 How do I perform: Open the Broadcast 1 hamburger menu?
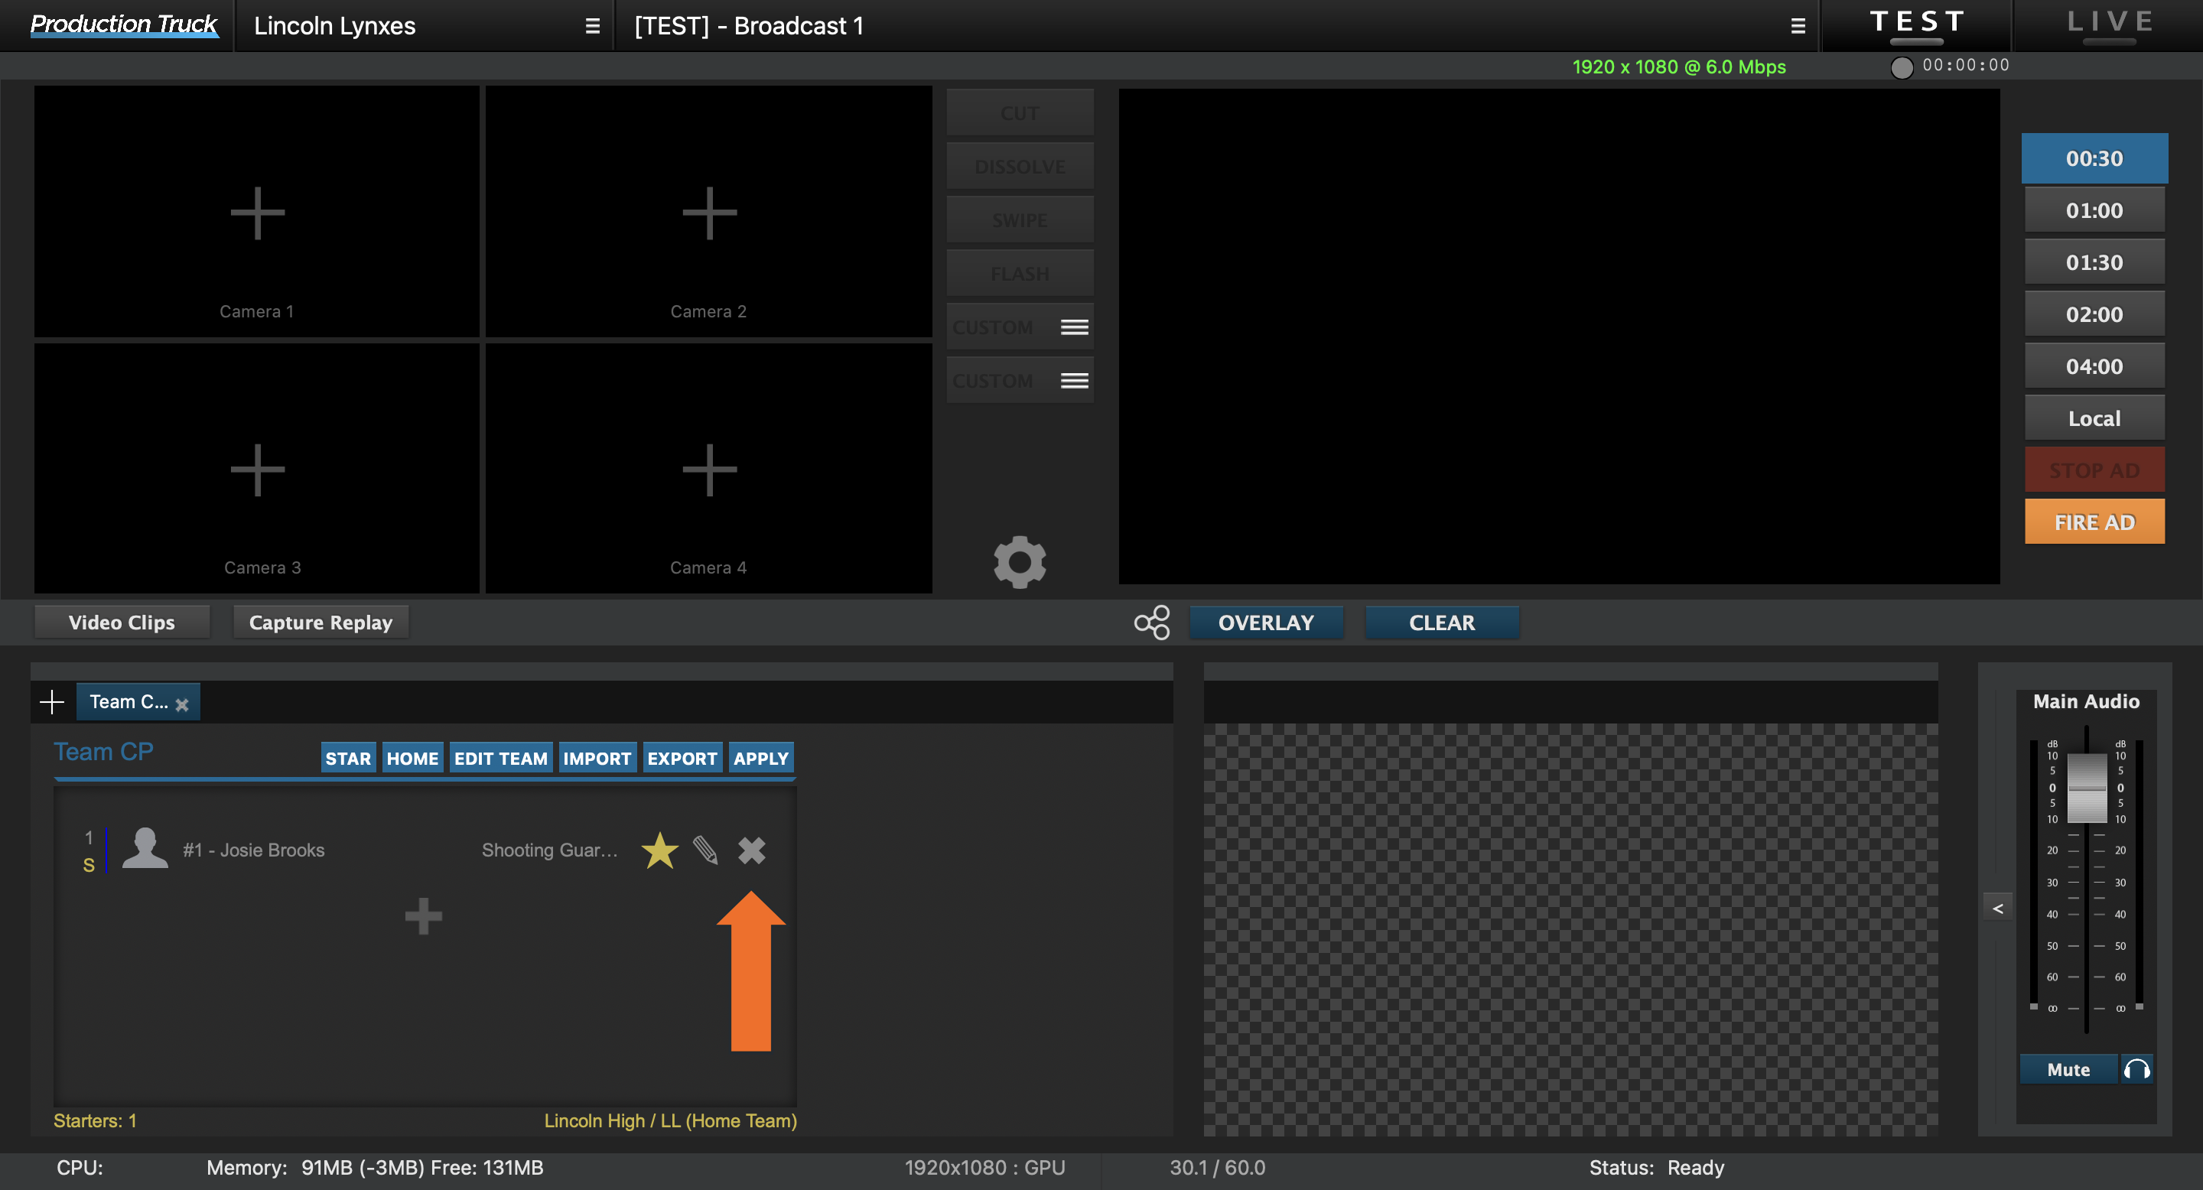pyautogui.click(x=1798, y=27)
